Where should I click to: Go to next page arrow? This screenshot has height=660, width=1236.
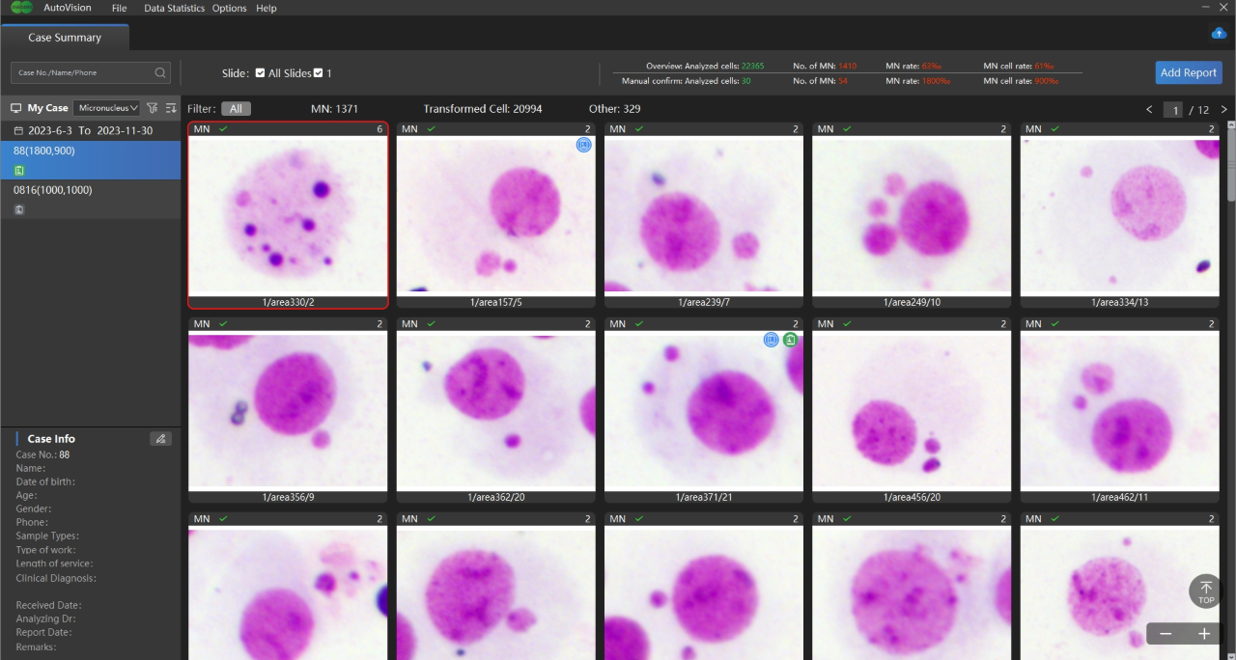click(x=1224, y=110)
